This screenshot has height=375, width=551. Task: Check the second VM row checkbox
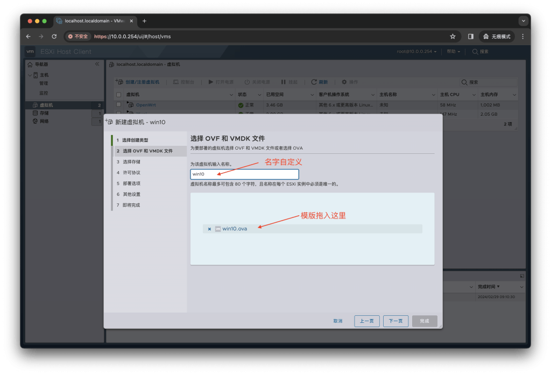(118, 112)
